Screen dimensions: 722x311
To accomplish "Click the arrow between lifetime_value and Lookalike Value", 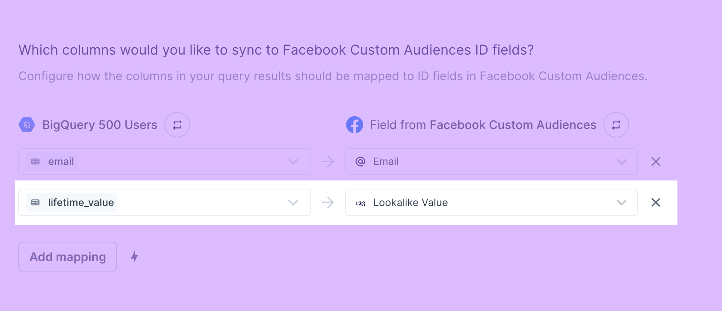I will point(328,203).
